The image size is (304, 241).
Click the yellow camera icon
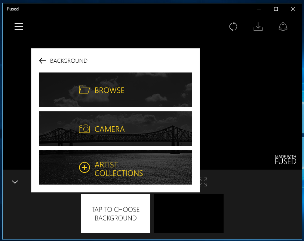pyautogui.click(x=84, y=129)
